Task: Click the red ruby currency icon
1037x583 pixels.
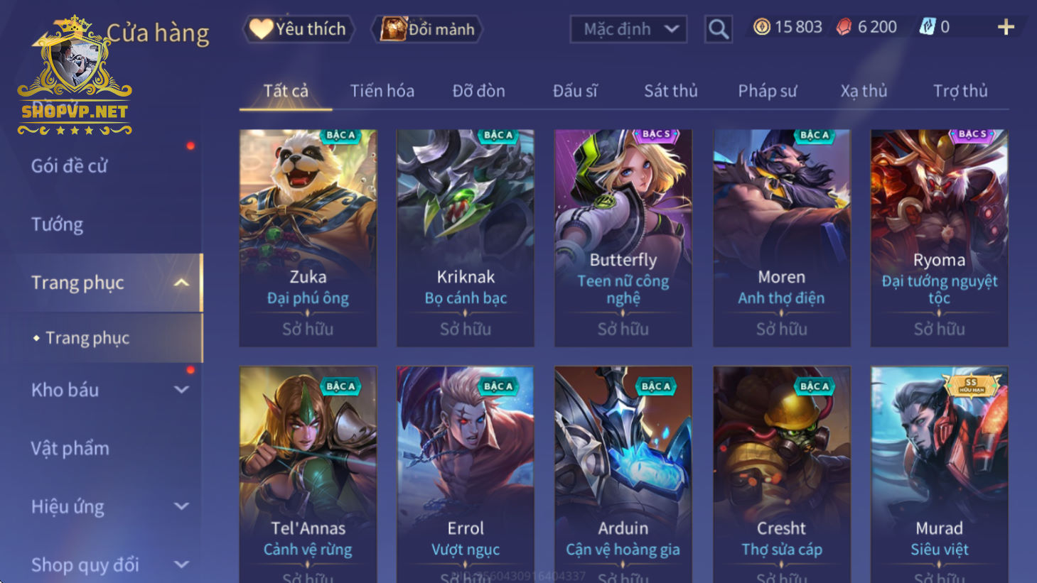Action: pos(844,27)
